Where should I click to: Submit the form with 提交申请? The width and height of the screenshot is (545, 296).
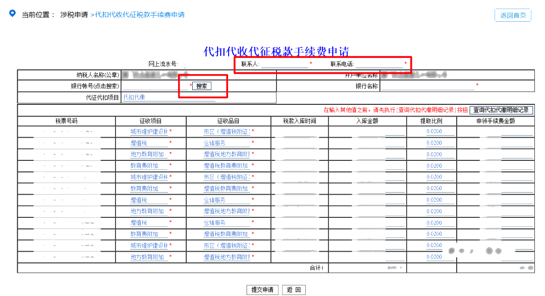click(262, 290)
